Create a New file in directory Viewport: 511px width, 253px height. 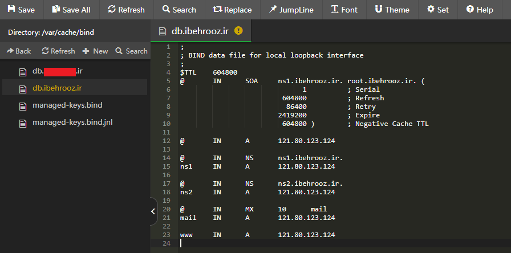point(95,51)
